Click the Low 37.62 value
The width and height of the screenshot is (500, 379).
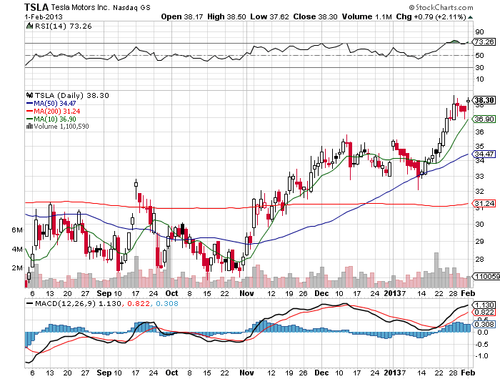[269, 16]
